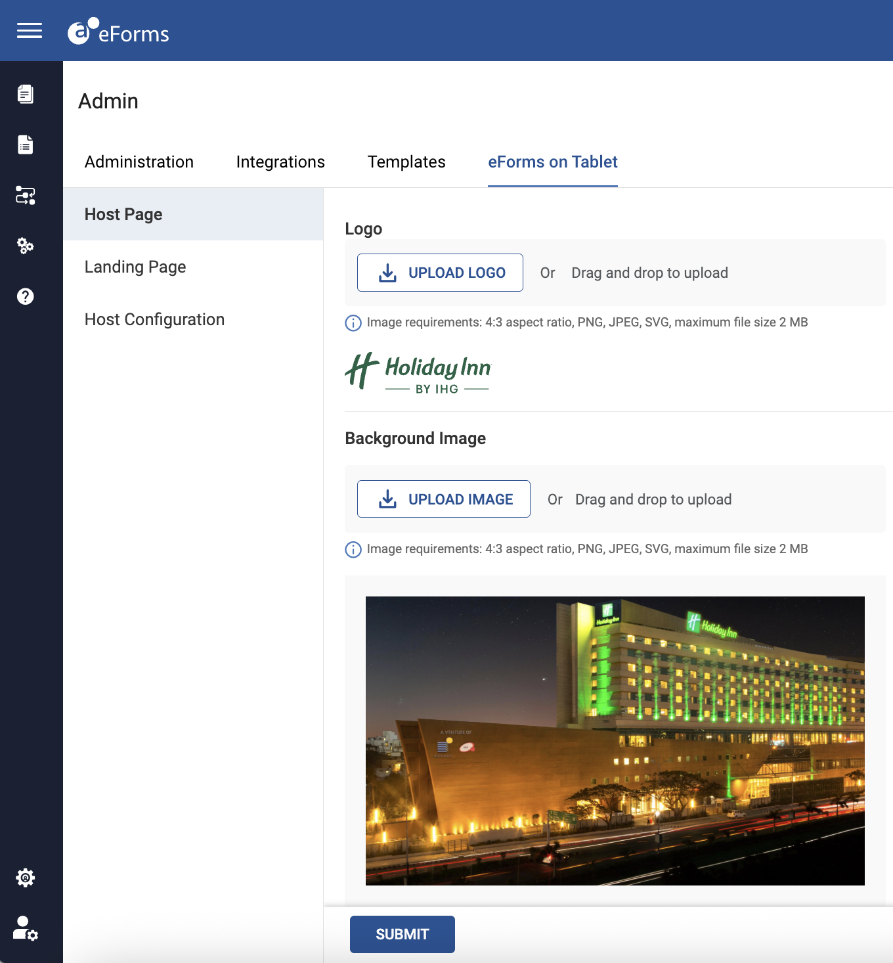Open the gears admin icon in sidebar
Viewport: 893px width, 963px height.
point(26,246)
